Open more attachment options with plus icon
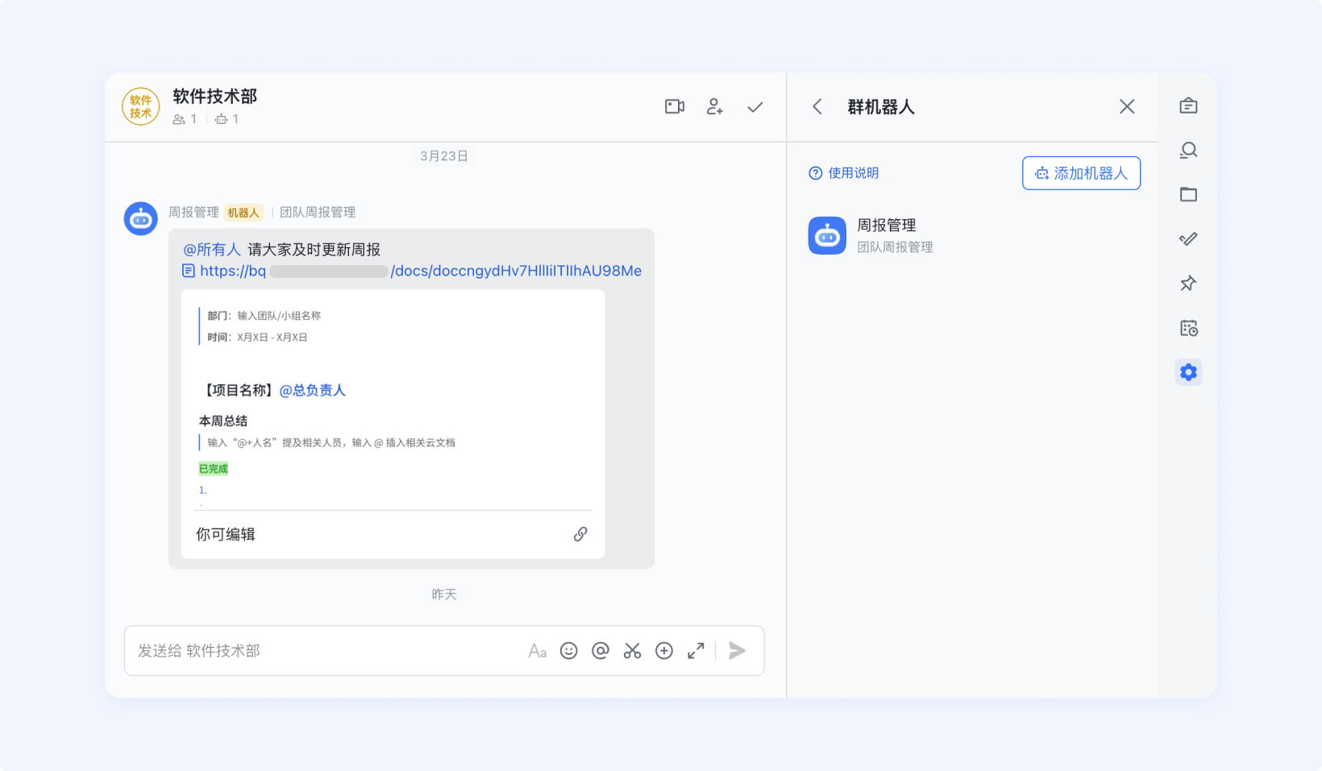1322x771 pixels. coord(664,650)
